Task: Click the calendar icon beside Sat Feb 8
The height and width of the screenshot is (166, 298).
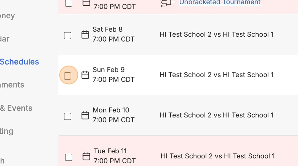Action: 85,35
